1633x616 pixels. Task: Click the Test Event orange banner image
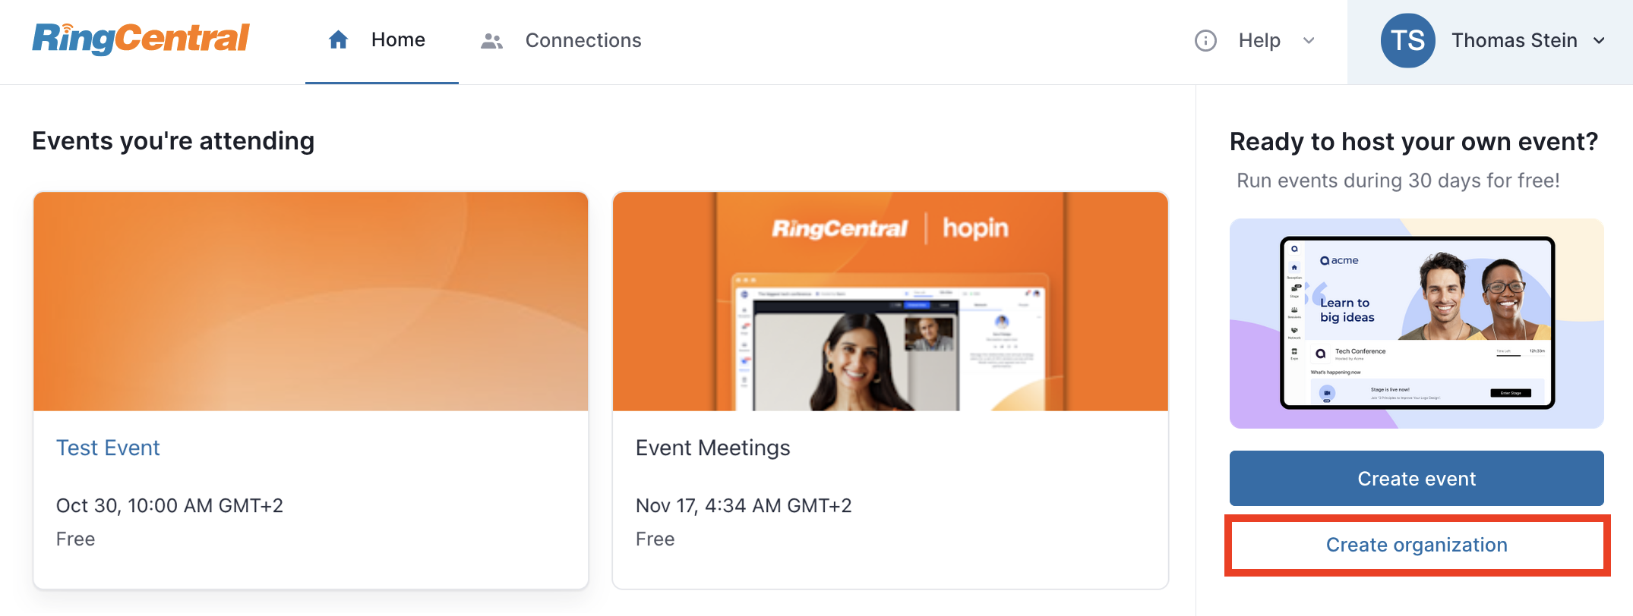311,301
